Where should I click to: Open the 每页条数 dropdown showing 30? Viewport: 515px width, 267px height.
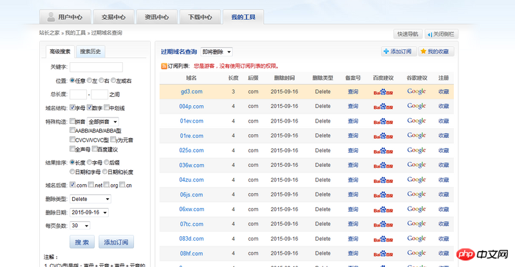(80, 226)
